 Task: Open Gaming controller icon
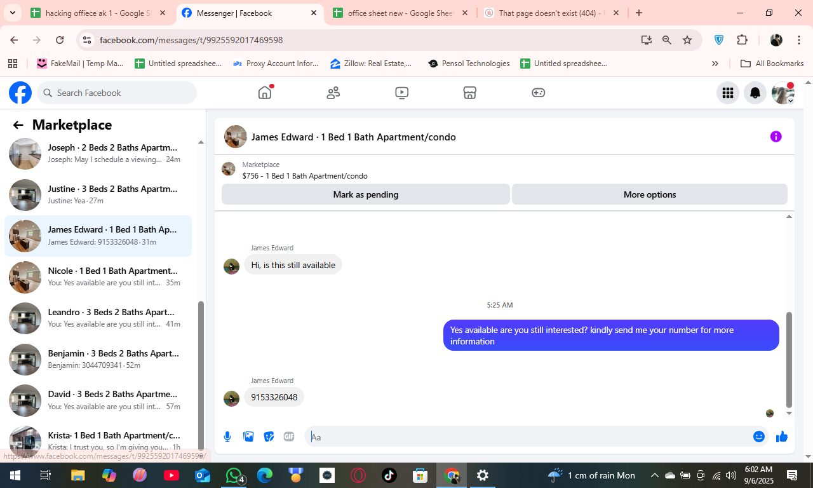[538, 93]
